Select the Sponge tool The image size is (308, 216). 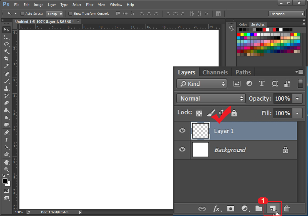(6, 125)
